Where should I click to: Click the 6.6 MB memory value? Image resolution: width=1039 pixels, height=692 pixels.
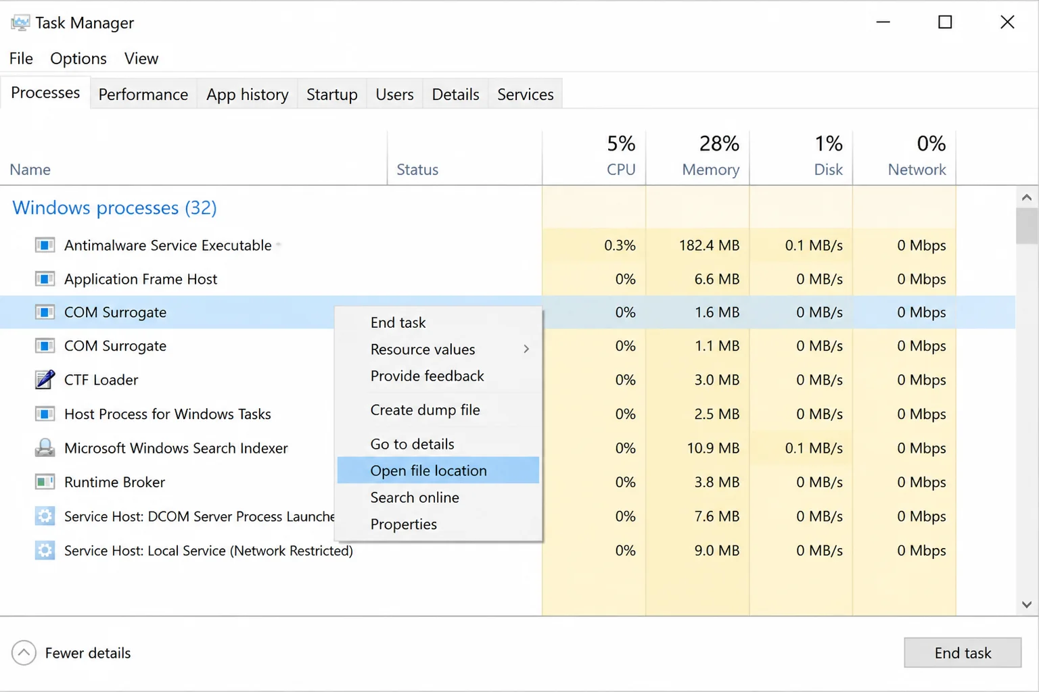(717, 279)
